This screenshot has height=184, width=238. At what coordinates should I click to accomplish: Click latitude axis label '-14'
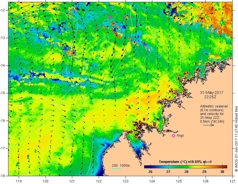(3, 65)
